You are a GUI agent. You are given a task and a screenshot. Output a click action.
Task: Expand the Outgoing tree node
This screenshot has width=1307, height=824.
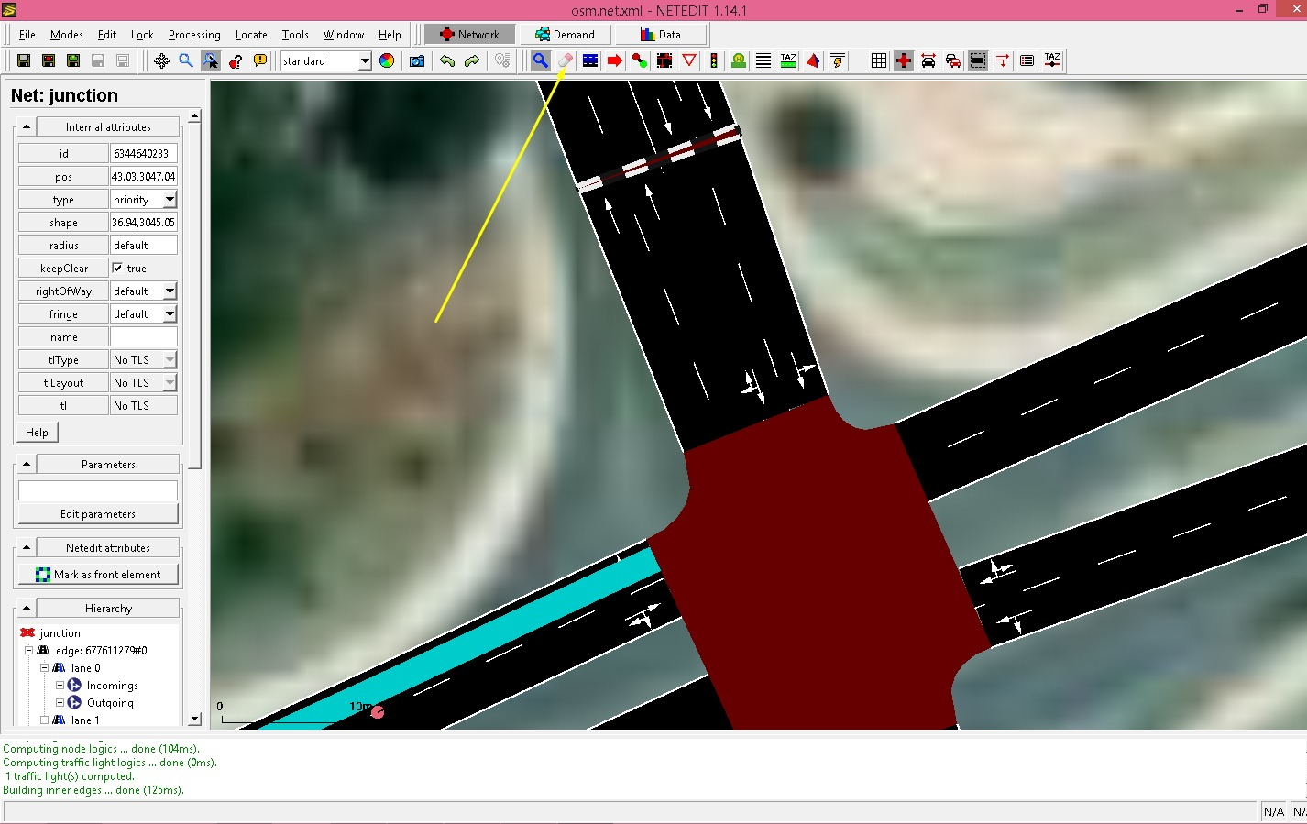(60, 702)
